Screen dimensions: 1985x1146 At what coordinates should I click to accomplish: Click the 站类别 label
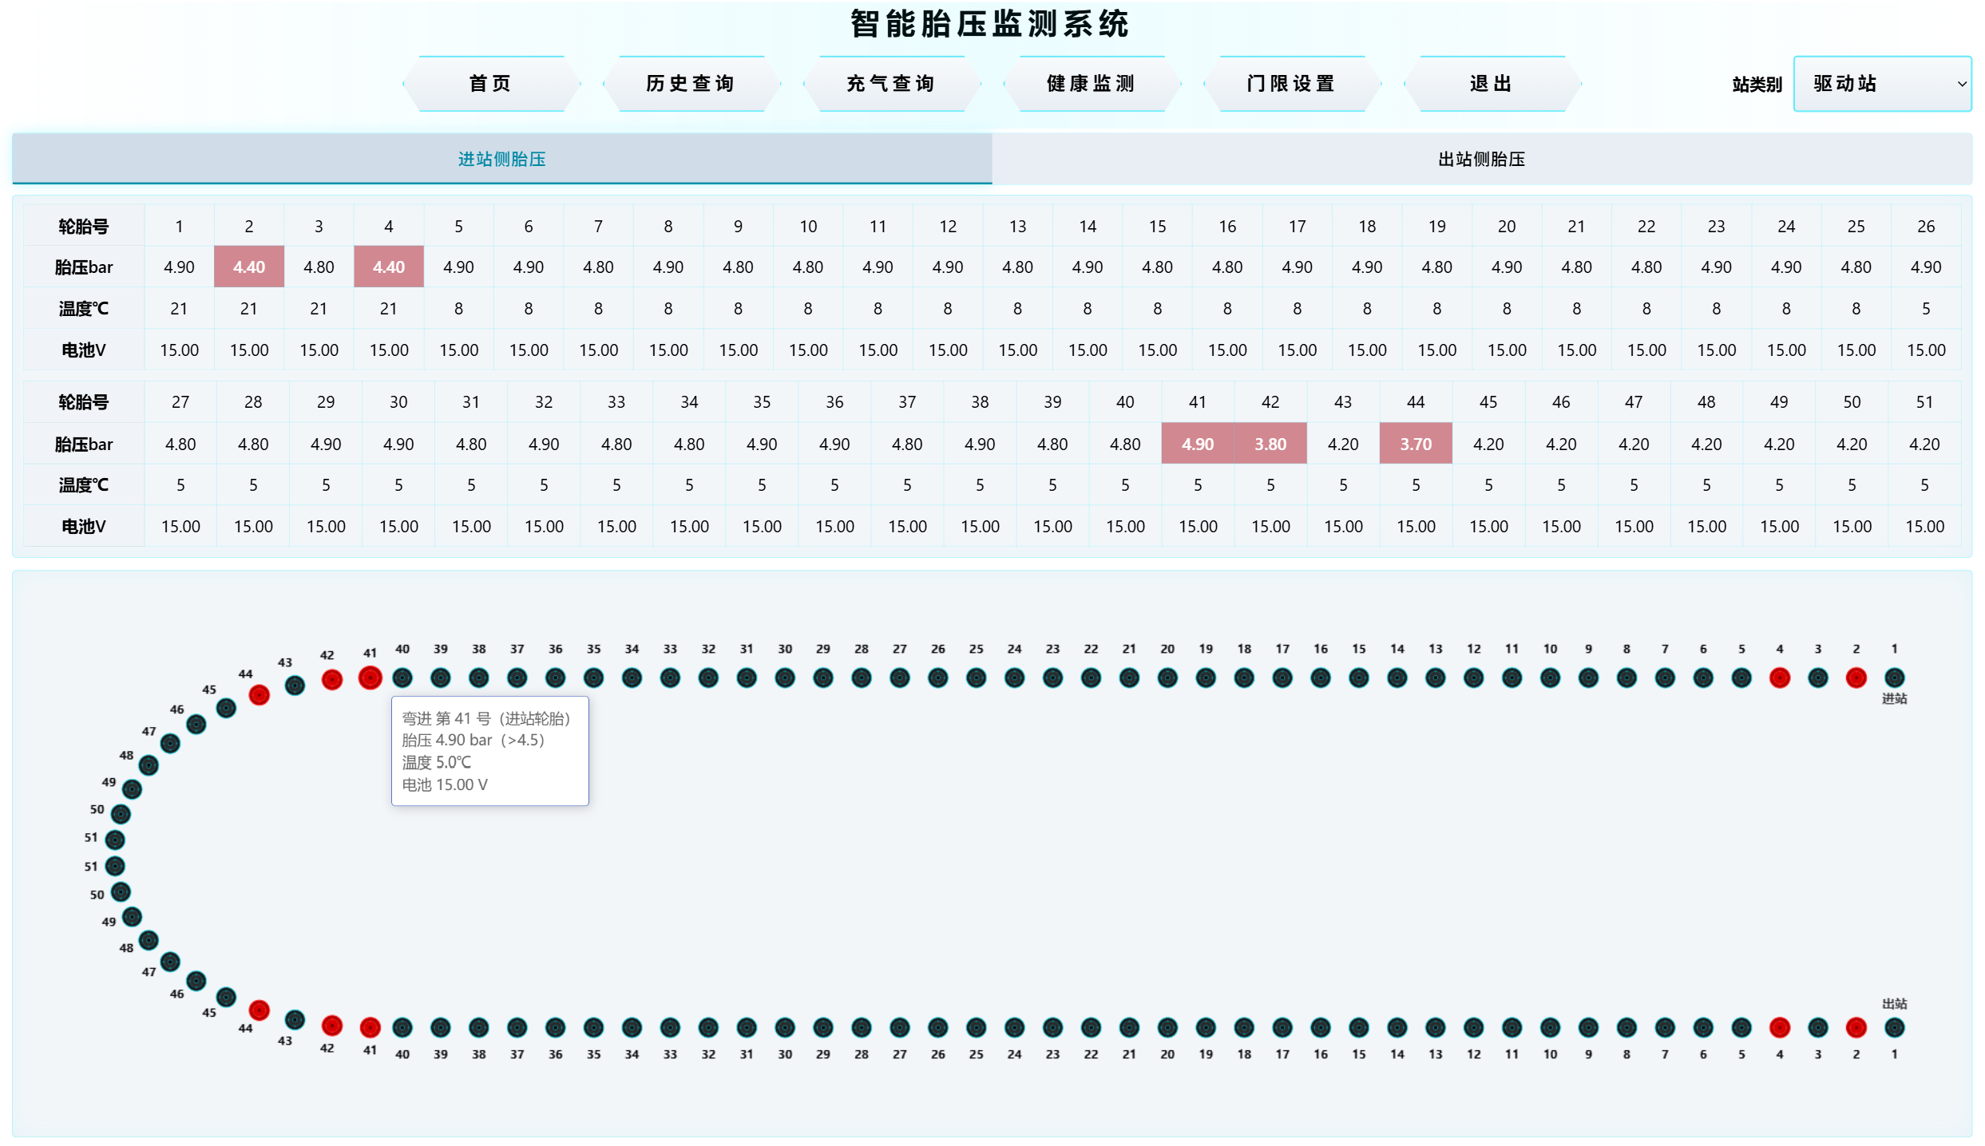click(x=1757, y=85)
